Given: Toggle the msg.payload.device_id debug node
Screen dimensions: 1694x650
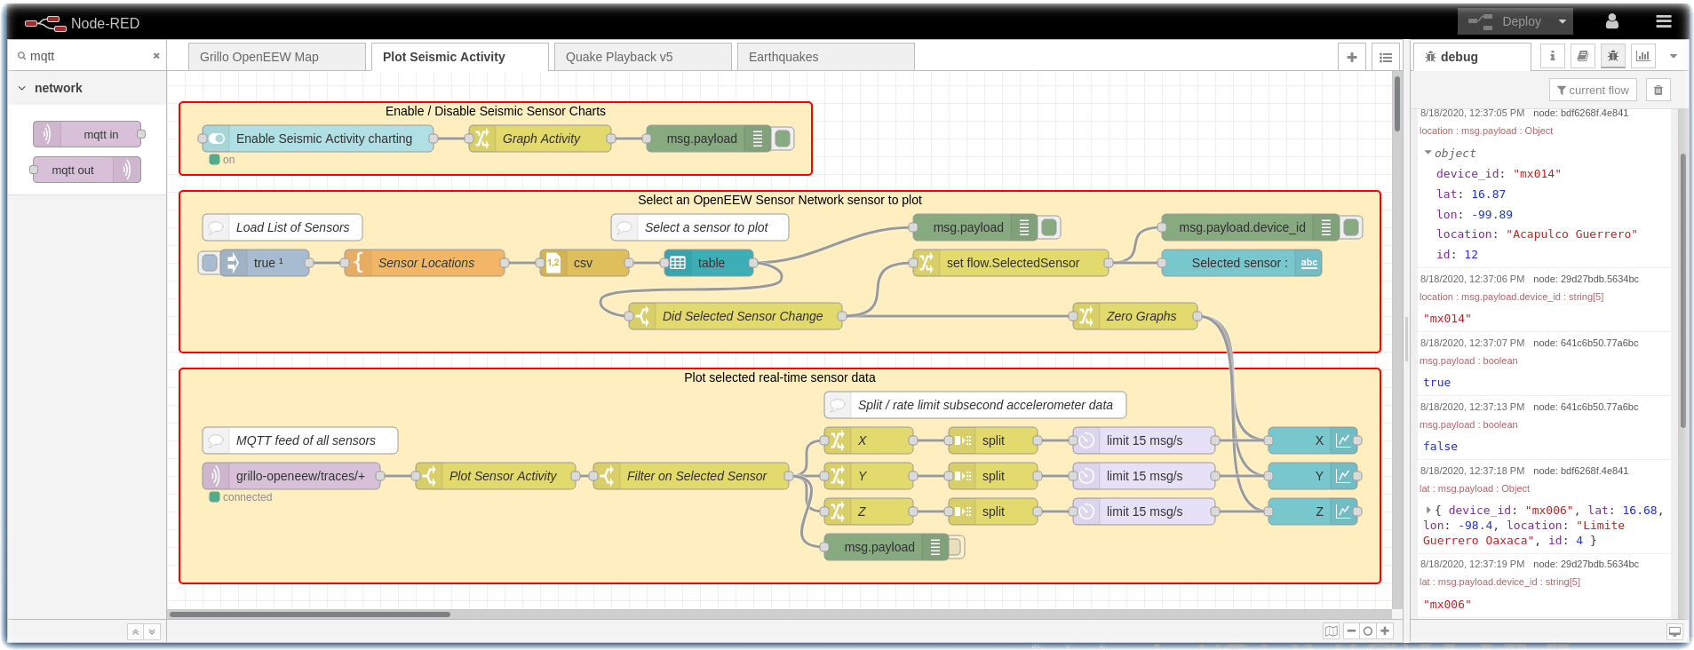Looking at the screenshot, I should [1351, 227].
